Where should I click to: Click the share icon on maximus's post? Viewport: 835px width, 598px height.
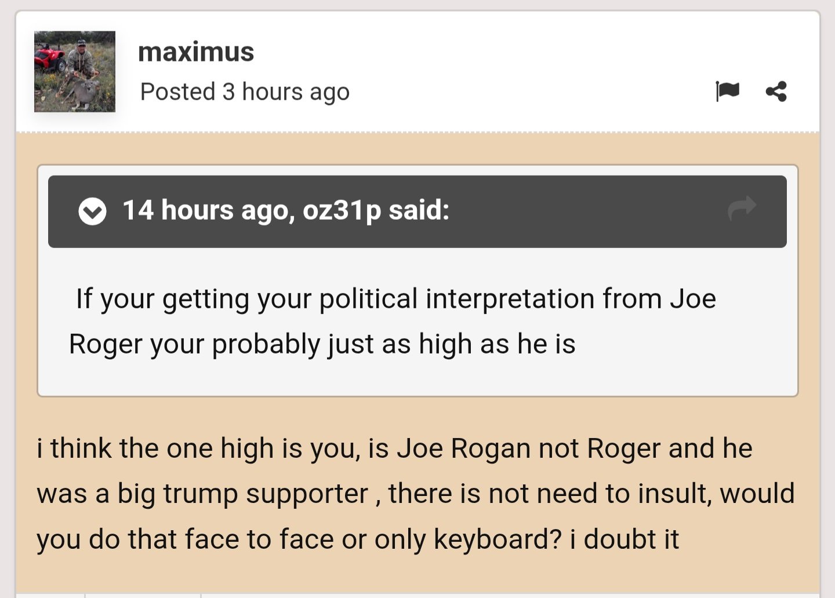point(776,91)
